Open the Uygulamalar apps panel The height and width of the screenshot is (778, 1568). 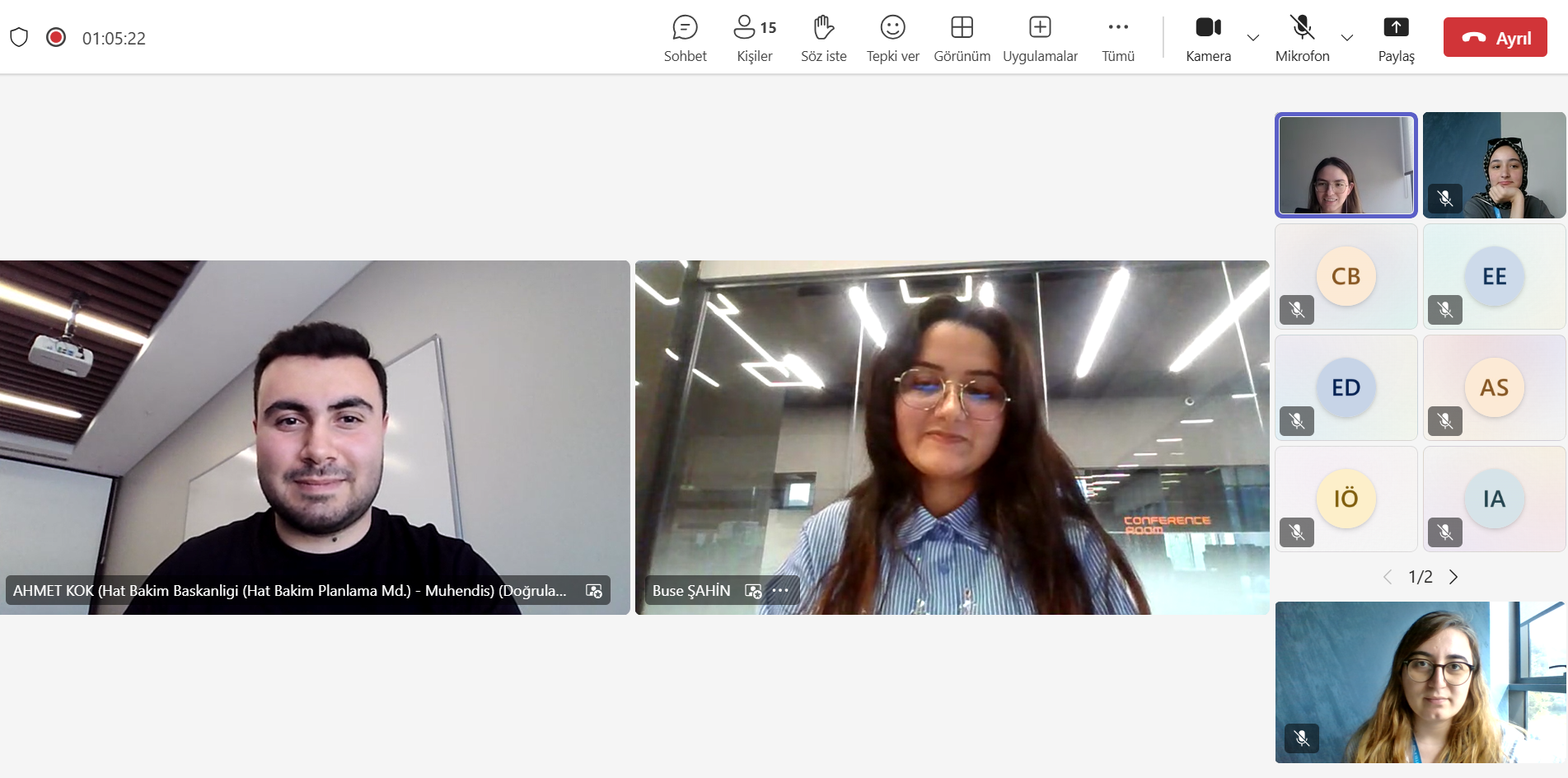(1040, 38)
